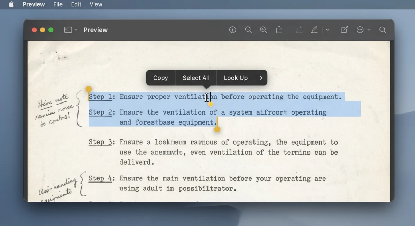Click the Zoom Out magnifier
Viewport: 415px width, 226px height.
(x=248, y=30)
